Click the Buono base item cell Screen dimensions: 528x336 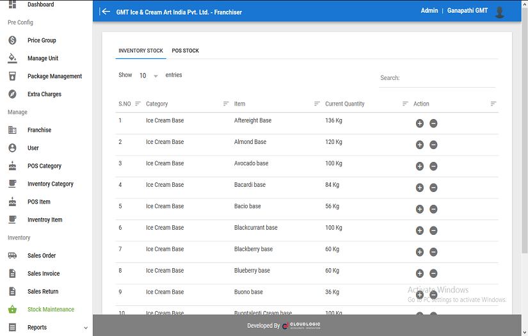tap(248, 292)
